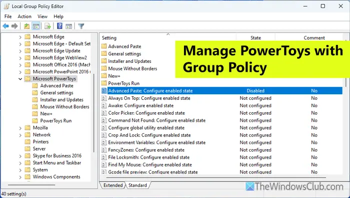Viewport: 350px width, 198px height.
Task: Open 'Advanced Paste' folder in right list
Action: point(124,46)
